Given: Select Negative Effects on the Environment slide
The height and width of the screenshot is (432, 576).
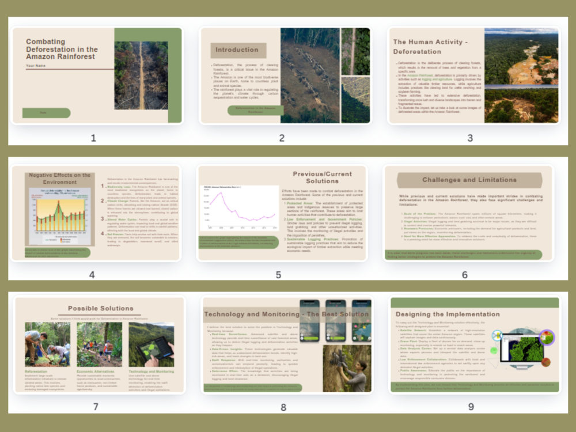Looking at the screenshot, I should click(96, 213).
